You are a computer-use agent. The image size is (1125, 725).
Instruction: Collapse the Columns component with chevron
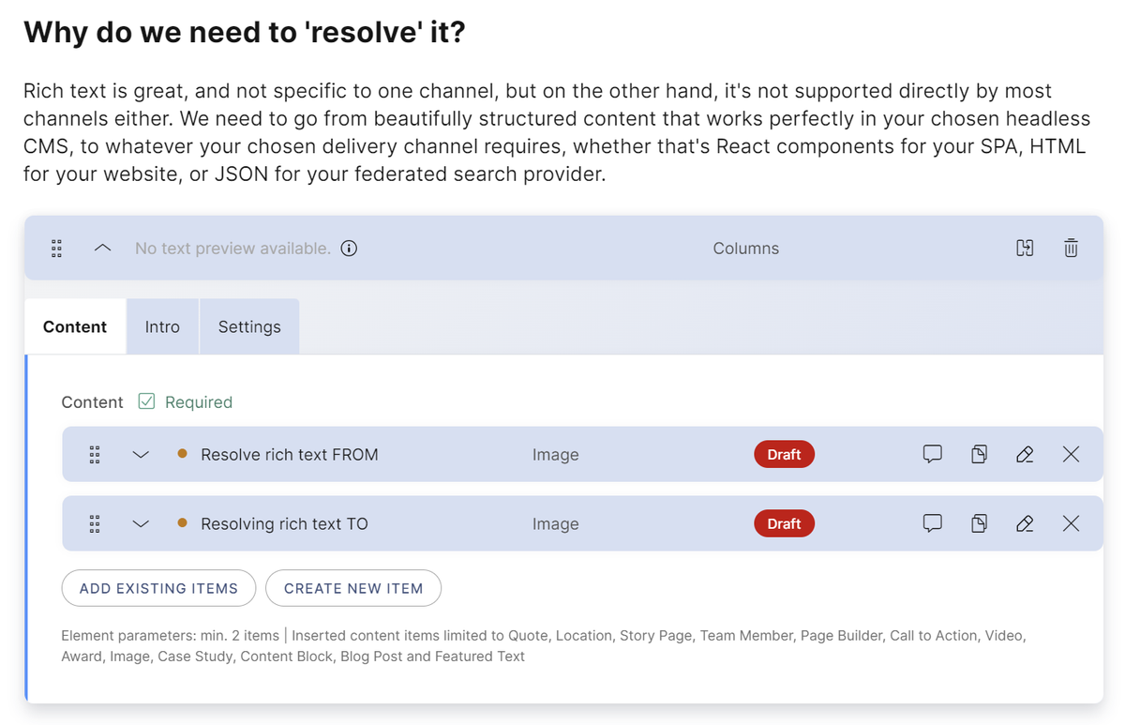[103, 249]
